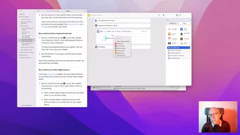The width and height of the screenshot is (240, 135).
Task: Open Launch a shortcut from another app topic
Action: [x=27, y=40]
